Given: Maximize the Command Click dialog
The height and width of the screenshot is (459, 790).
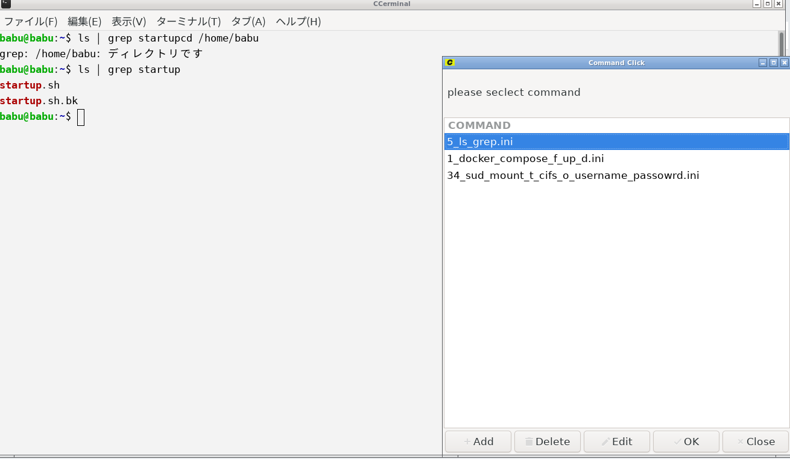Looking at the screenshot, I should 774,63.
